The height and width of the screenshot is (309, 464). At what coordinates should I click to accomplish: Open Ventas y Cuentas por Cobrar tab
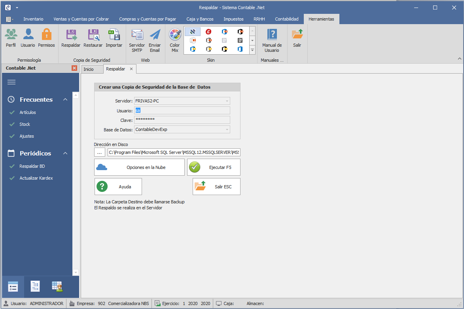(x=81, y=19)
